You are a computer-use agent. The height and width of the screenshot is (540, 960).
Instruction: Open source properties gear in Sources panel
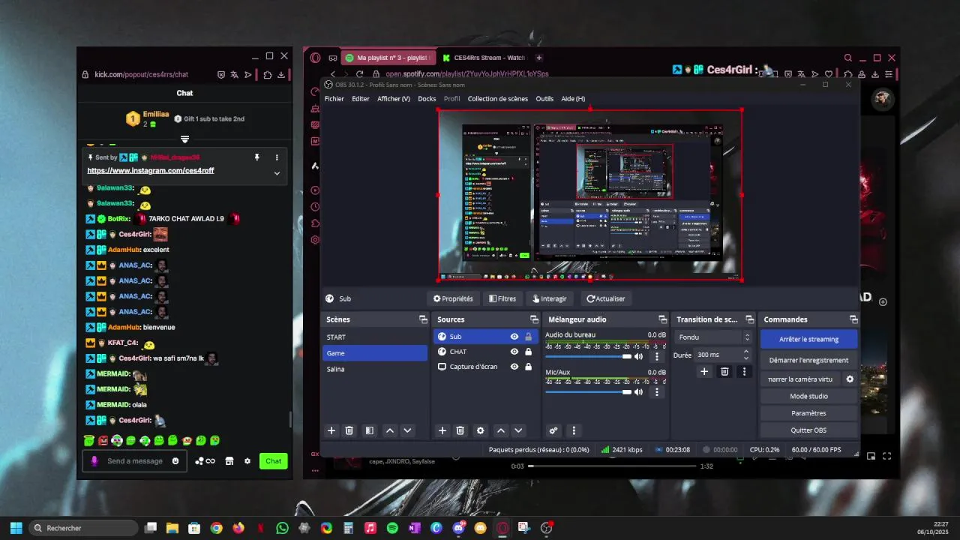point(481,430)
